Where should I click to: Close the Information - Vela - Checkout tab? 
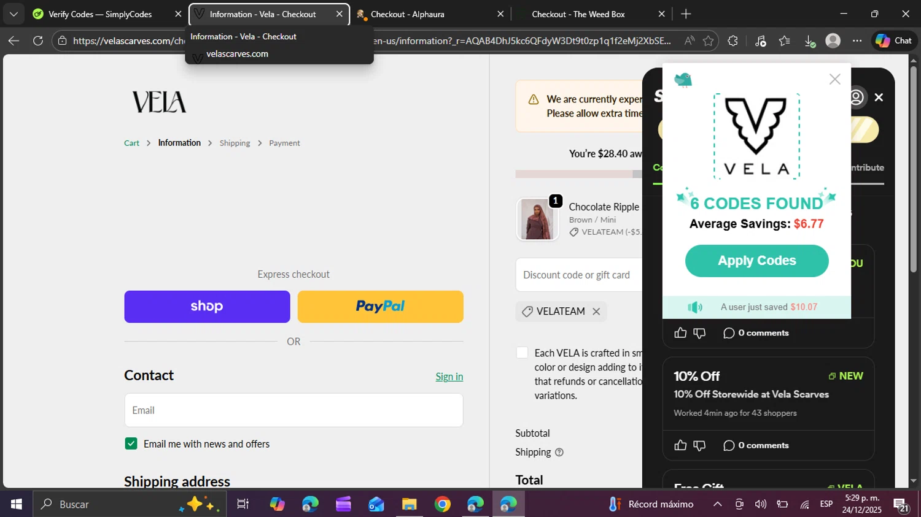pyautogui.click(x=339, y=14)
